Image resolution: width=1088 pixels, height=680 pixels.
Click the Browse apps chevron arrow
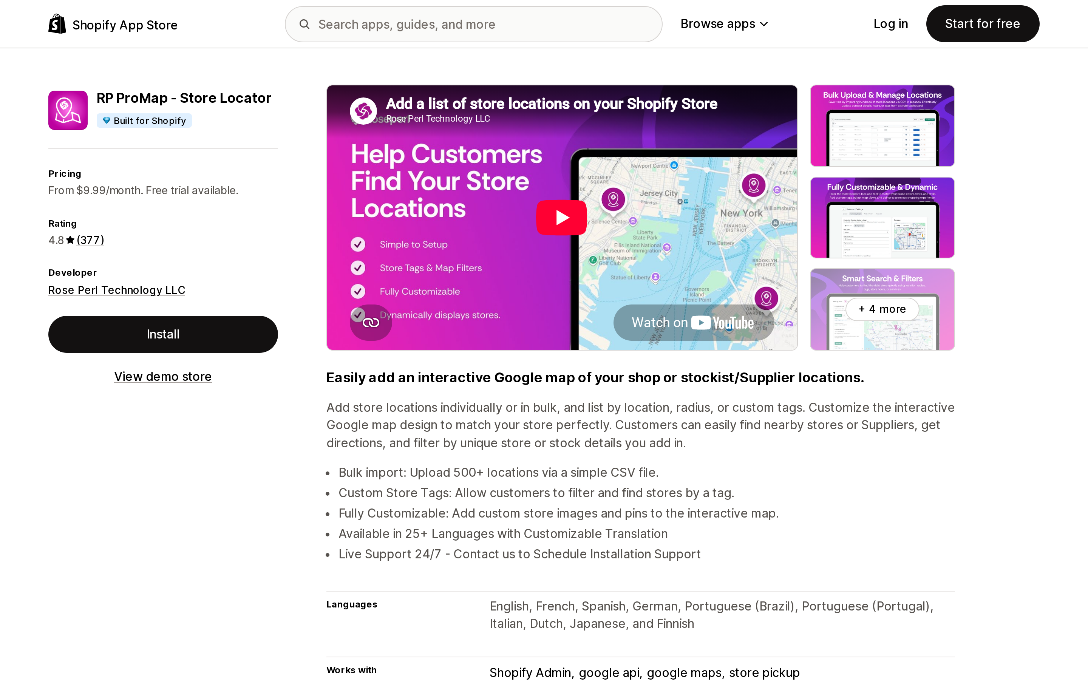763,25
